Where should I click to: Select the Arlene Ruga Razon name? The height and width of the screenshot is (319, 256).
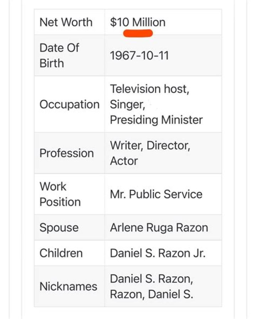click(159, 228)
